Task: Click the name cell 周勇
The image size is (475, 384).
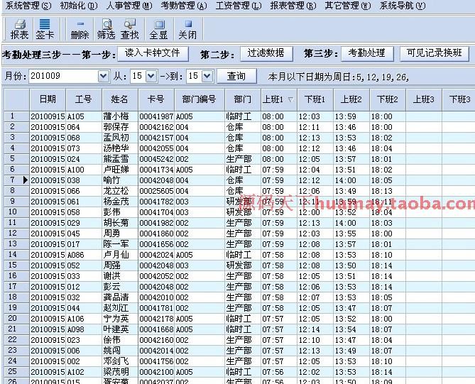Action: pos(120,234)
